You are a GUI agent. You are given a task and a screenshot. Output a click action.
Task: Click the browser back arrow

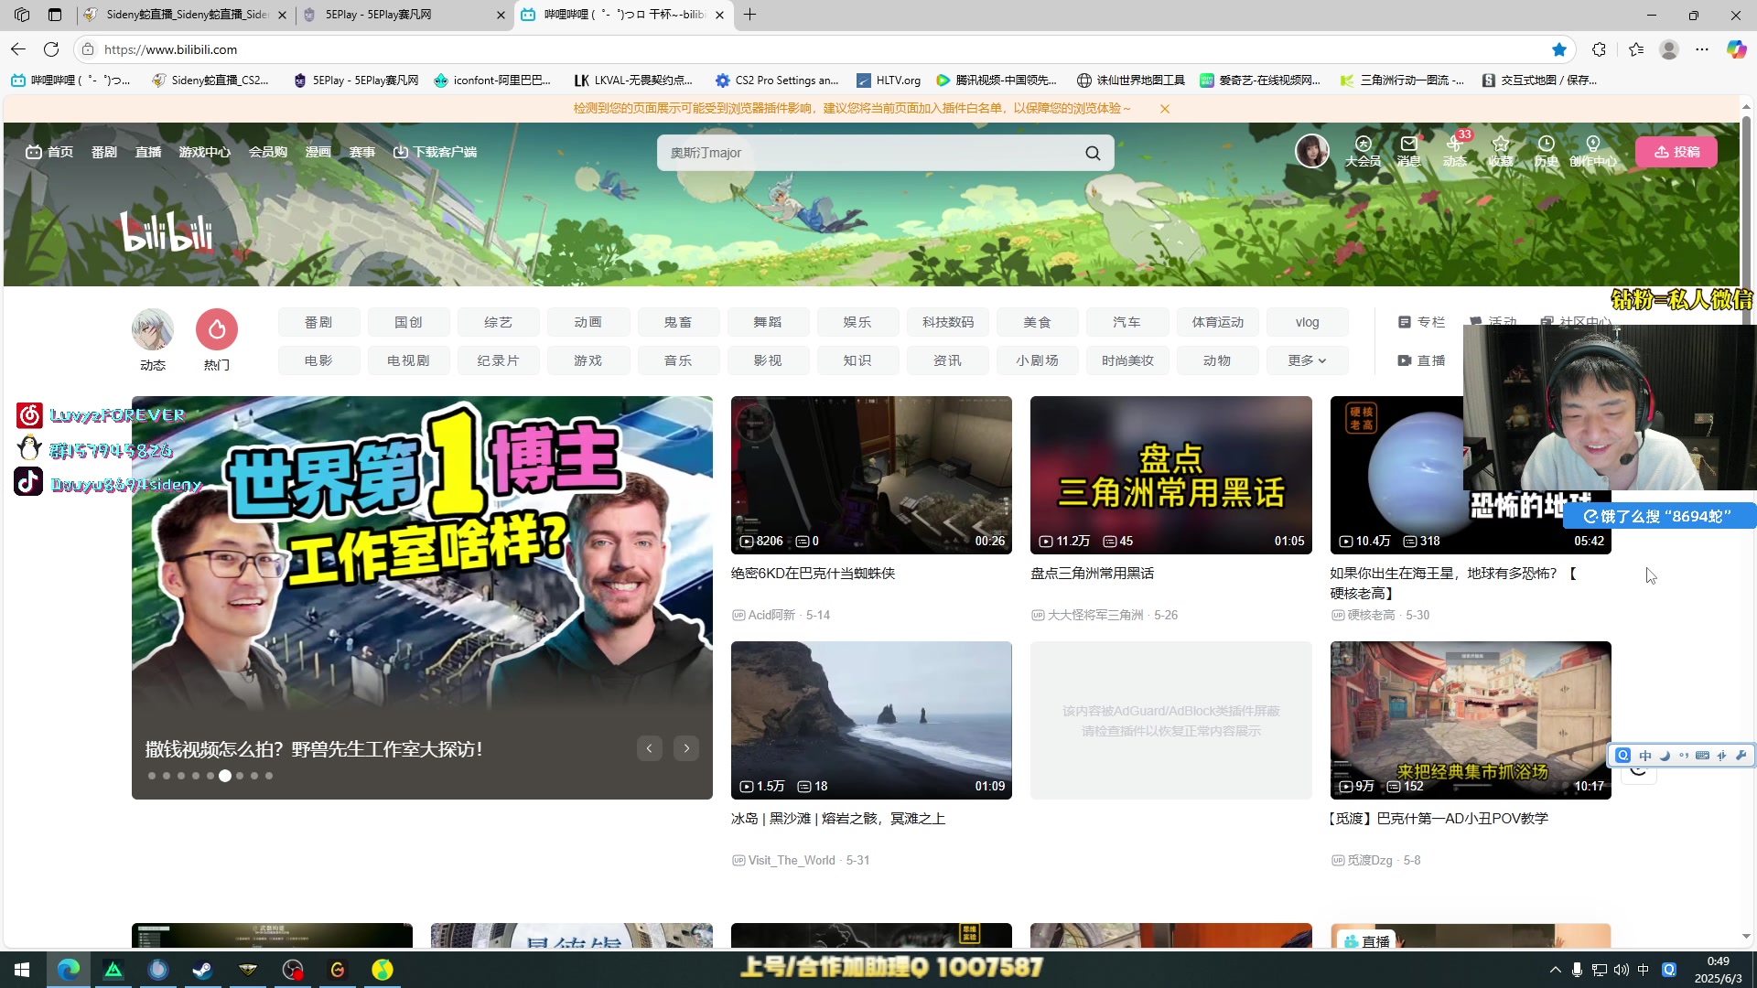(x=18, y=49)
